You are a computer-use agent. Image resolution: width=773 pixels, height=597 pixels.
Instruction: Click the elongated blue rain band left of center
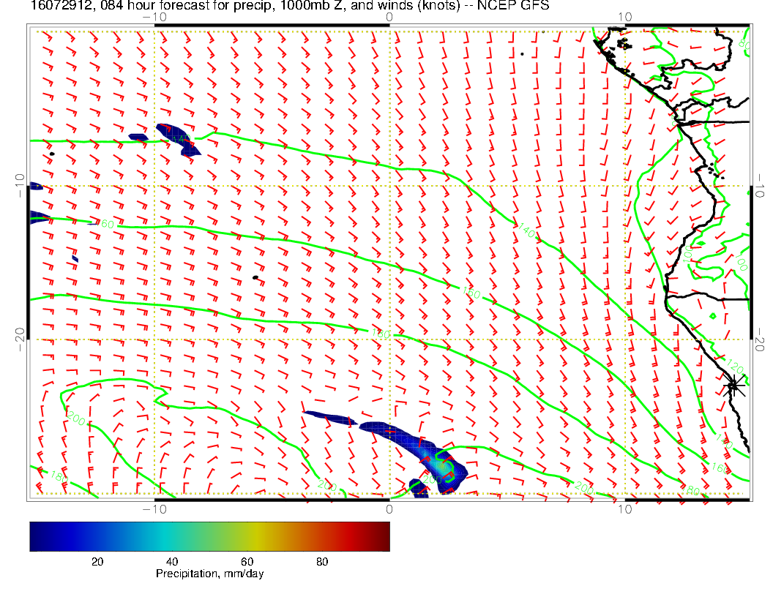(329, 418)
